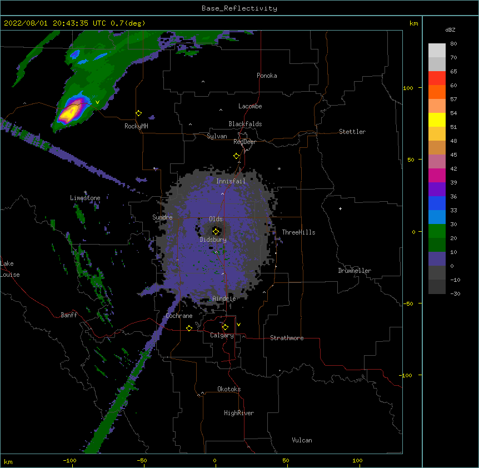Click the Sundre city label
The image size is (479, 468).
pos(162,217)
